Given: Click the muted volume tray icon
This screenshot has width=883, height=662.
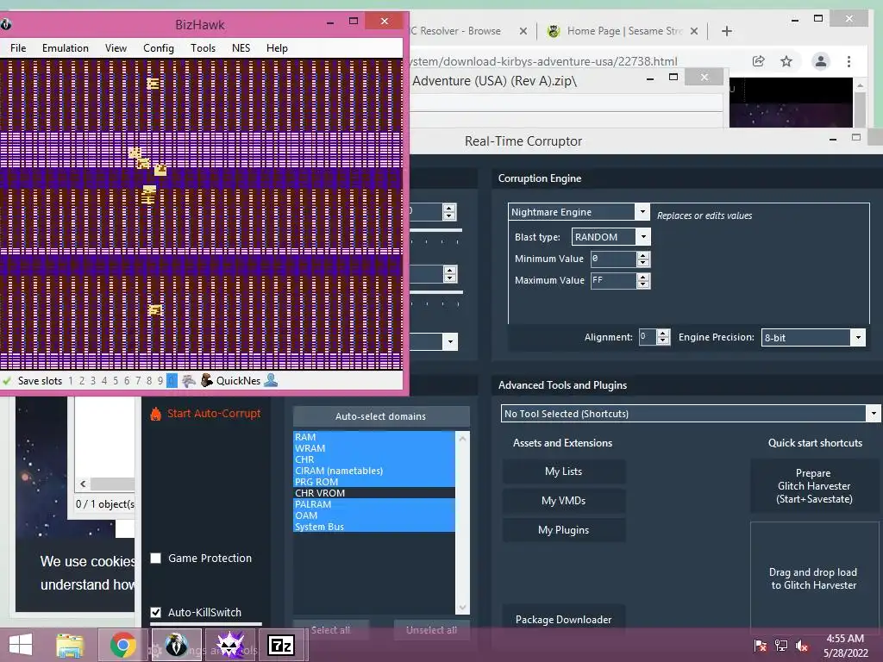Looking at the screenshot, I should click(x=802, y=646).
